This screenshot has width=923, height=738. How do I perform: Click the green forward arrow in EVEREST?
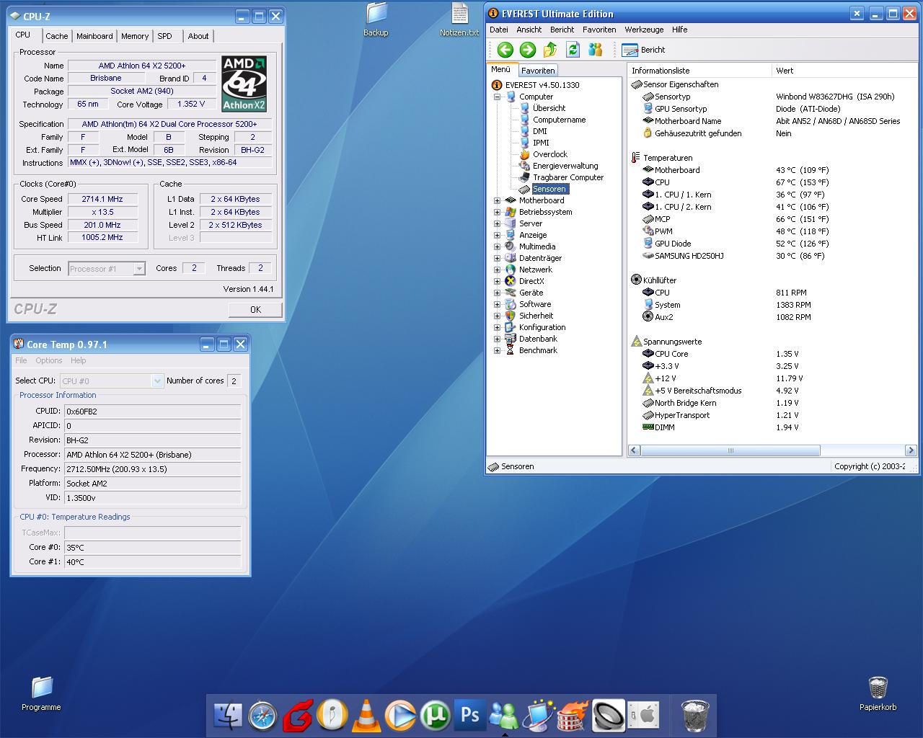(x=528, y=50)
